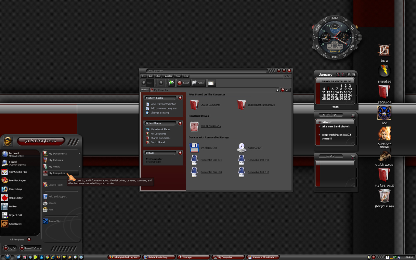Open Search in My Computer toolbar
The width and height of the screenshot is (416, 260).
(x=184, y=83)
